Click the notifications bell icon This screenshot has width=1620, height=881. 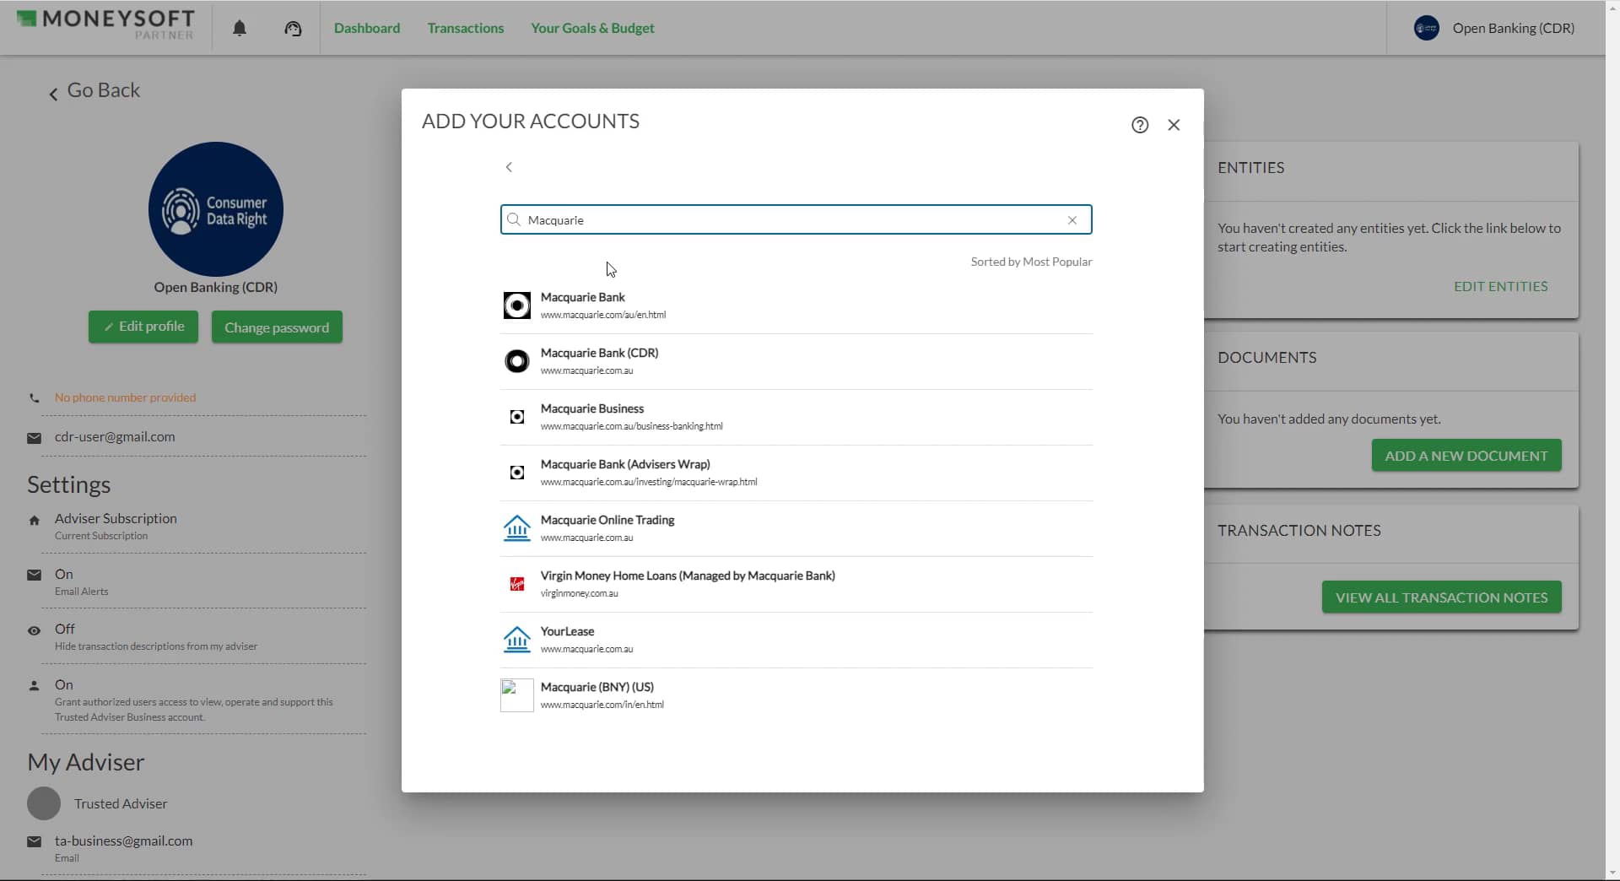240,29
